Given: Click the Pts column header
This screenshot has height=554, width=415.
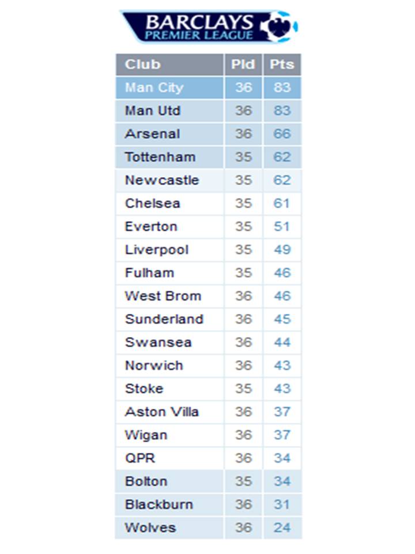Looking at the screenshot, I should (282, 64).
